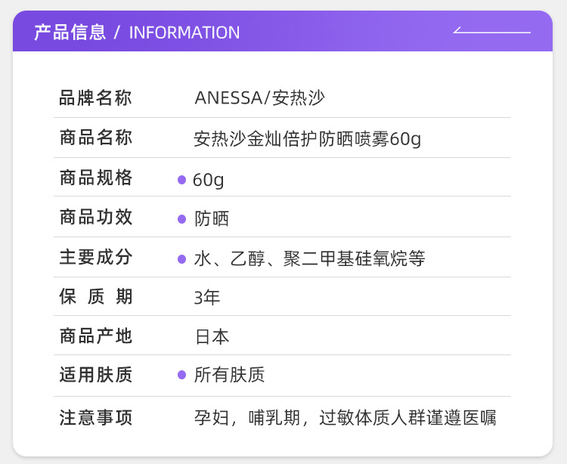Click 日本 in the 商品产地 row
This screenshot has height=464, width=567.
pos(212,337)
